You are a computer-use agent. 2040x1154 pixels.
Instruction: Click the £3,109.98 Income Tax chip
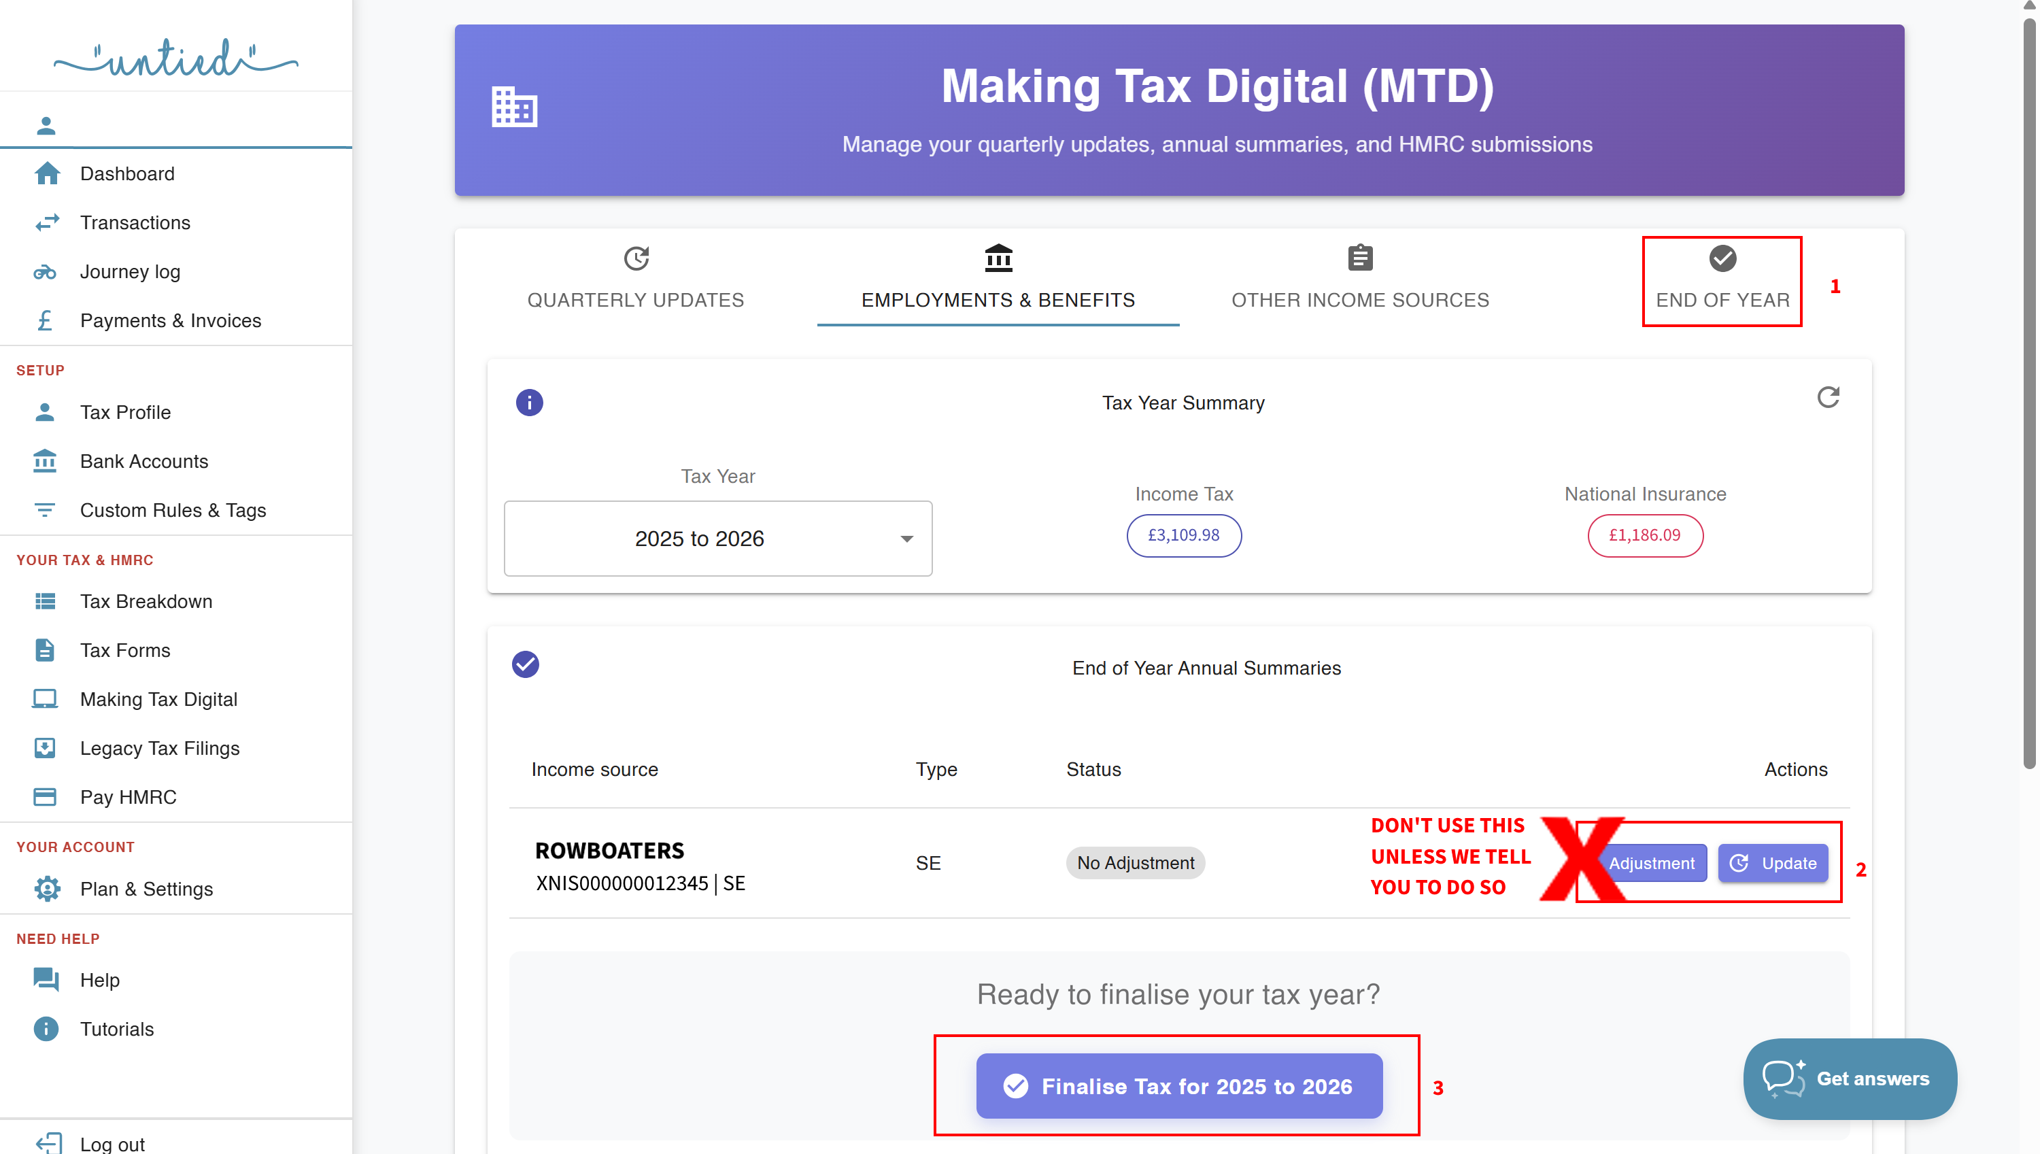click(1183, 536)
